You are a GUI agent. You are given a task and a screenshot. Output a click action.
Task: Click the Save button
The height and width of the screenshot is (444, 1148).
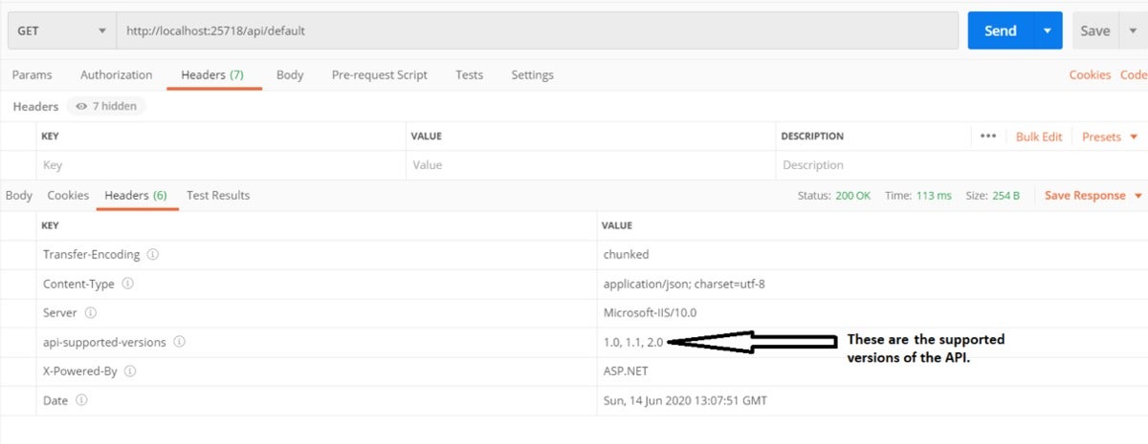click(x=1094, y=31)
